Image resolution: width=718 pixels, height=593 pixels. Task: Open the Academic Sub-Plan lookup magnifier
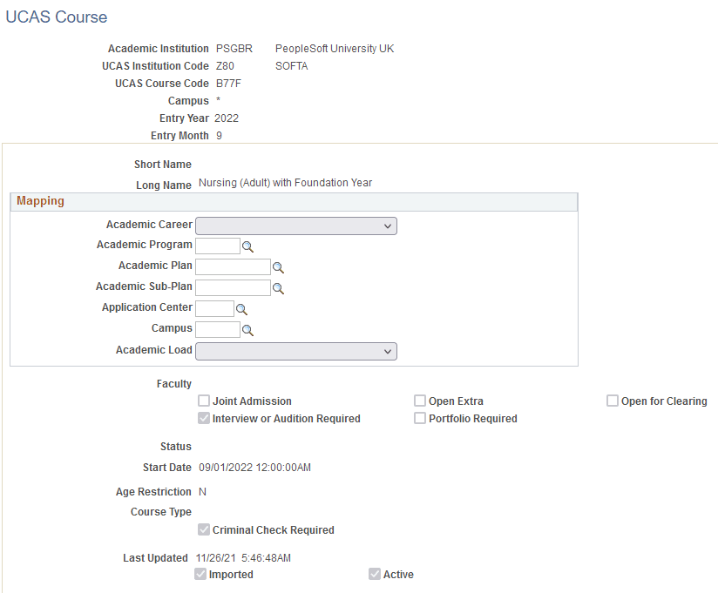coord(278,288)
